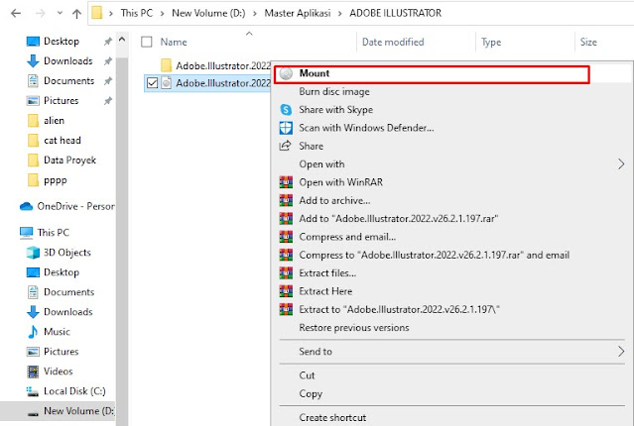
Task: Open the Data Proyek folder
Action: (x=69, y=160)
